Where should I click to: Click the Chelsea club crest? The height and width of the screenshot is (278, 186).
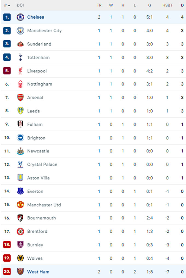click(21, 17)
